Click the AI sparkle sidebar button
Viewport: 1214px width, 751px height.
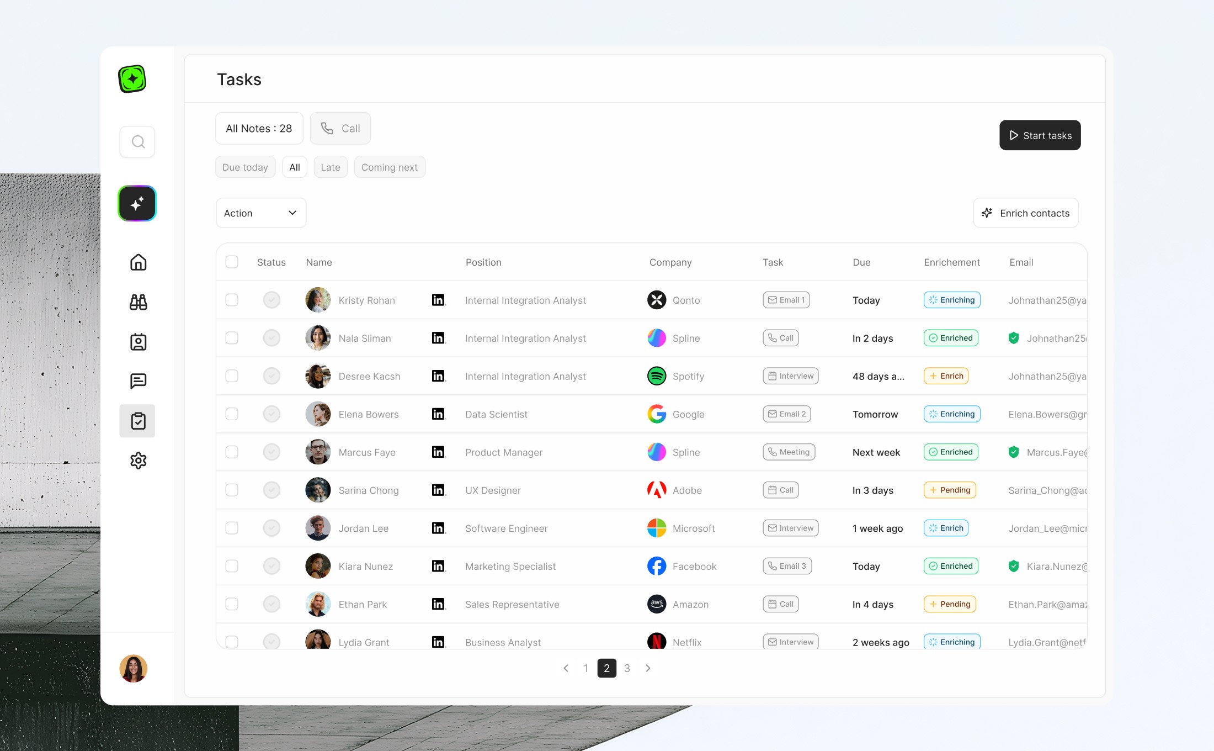137,203
